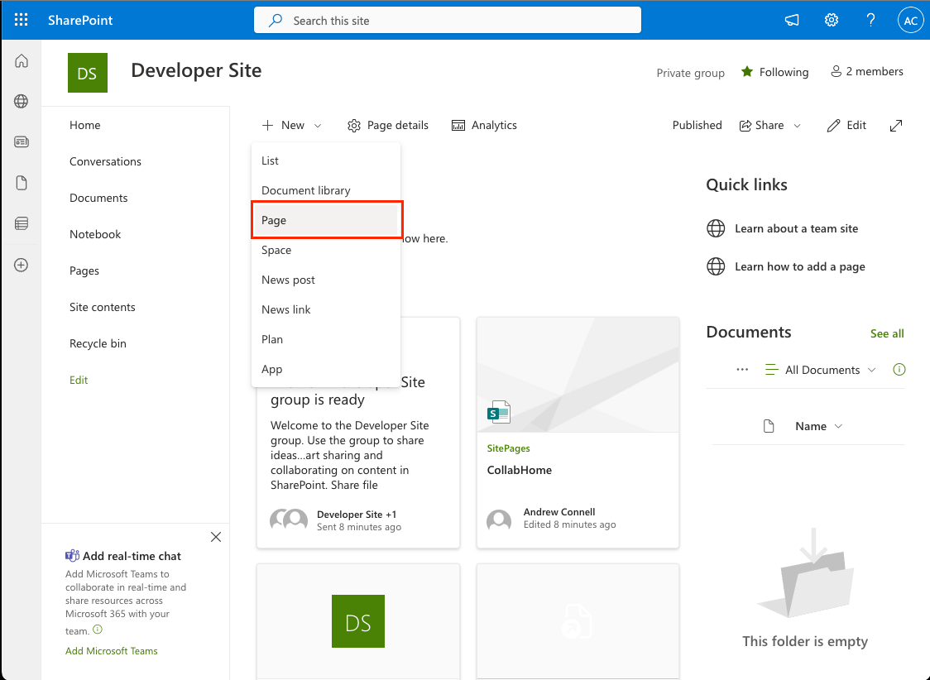Open Conversations in left navigation
Image resolution: width=930 pixels, height=680 pixels.
(105, 161)
